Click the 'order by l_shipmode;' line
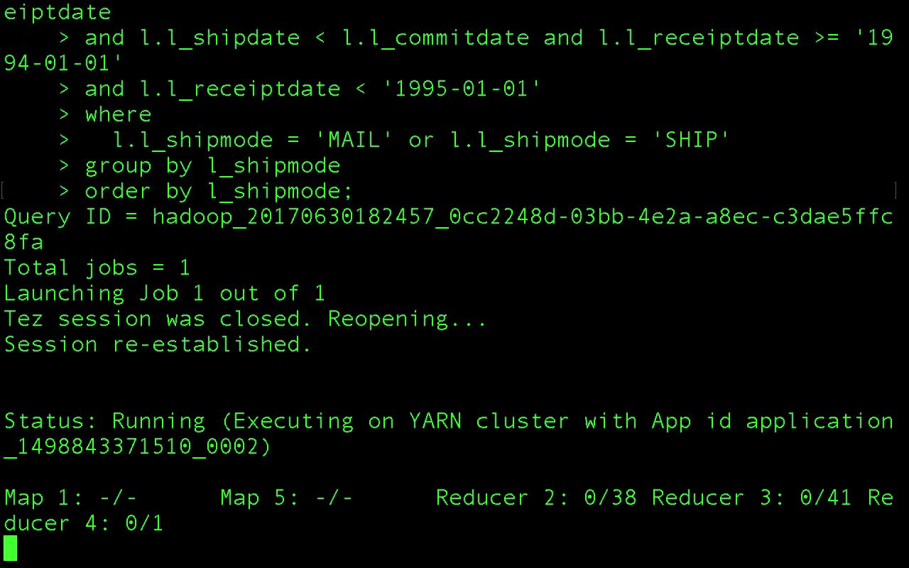909x568 pixels. pos(219,191)
